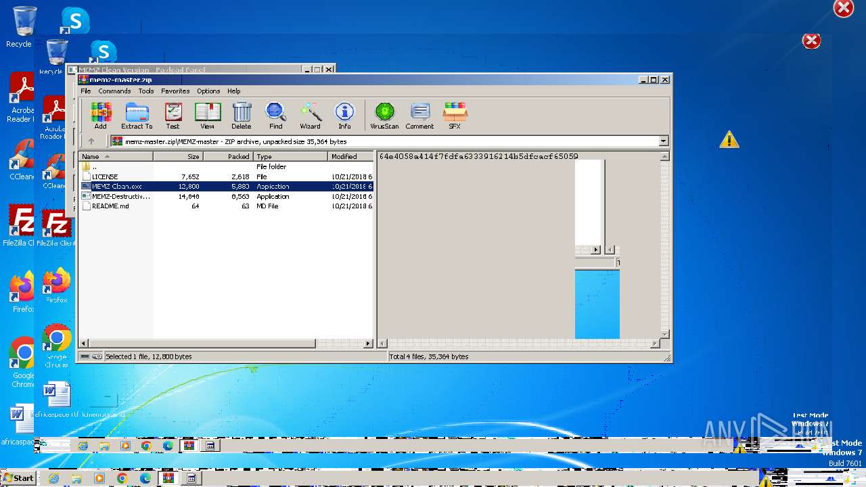This screenshot has height=487, width=866.
Task: Click the archive comment hash text
Action: (x=479, y=156)
